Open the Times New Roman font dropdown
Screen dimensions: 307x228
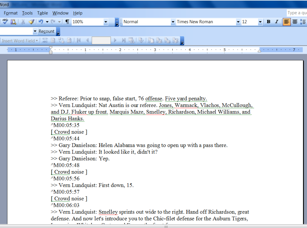point(238,22)
